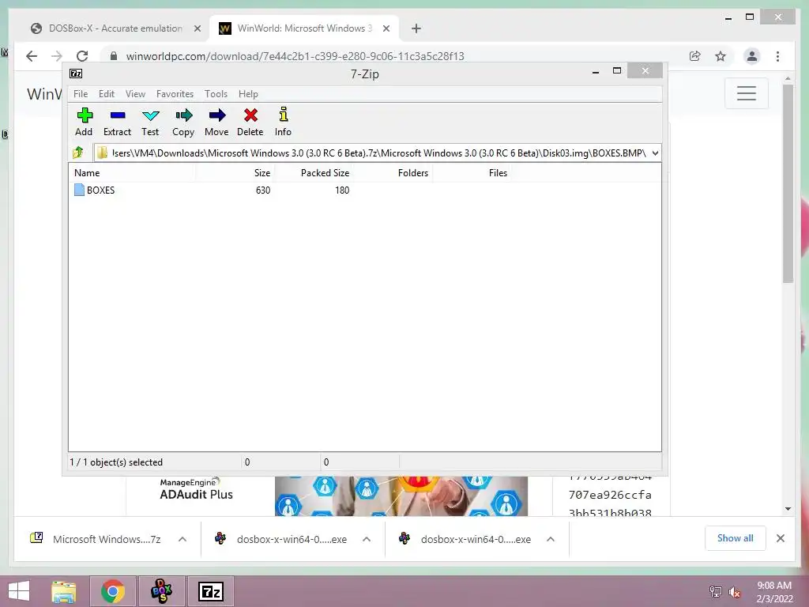Open the taskbar clock showing 9:08 AM
This screenshot has width=809, height=607.
(774, 592)
